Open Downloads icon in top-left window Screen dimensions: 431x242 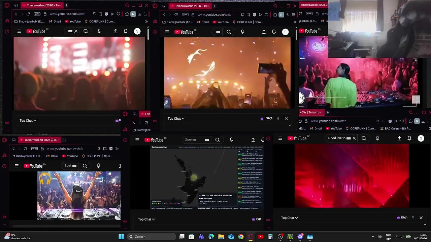(x=139, y=14)
